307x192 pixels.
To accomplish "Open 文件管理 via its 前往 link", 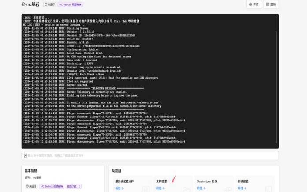I will click(160, 188).
